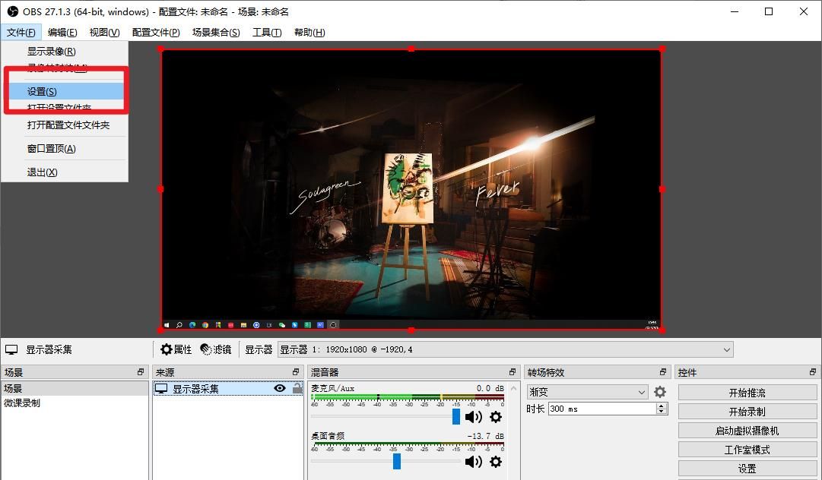Click the preview image of captured display
The image size is (822, 480).
click(411, 189)
